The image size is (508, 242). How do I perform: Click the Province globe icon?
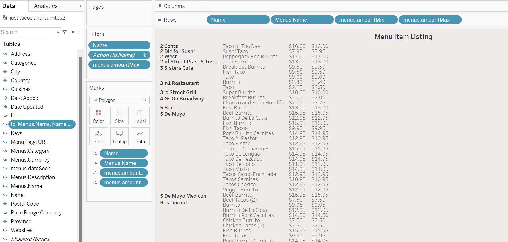(x=5, y=222)
